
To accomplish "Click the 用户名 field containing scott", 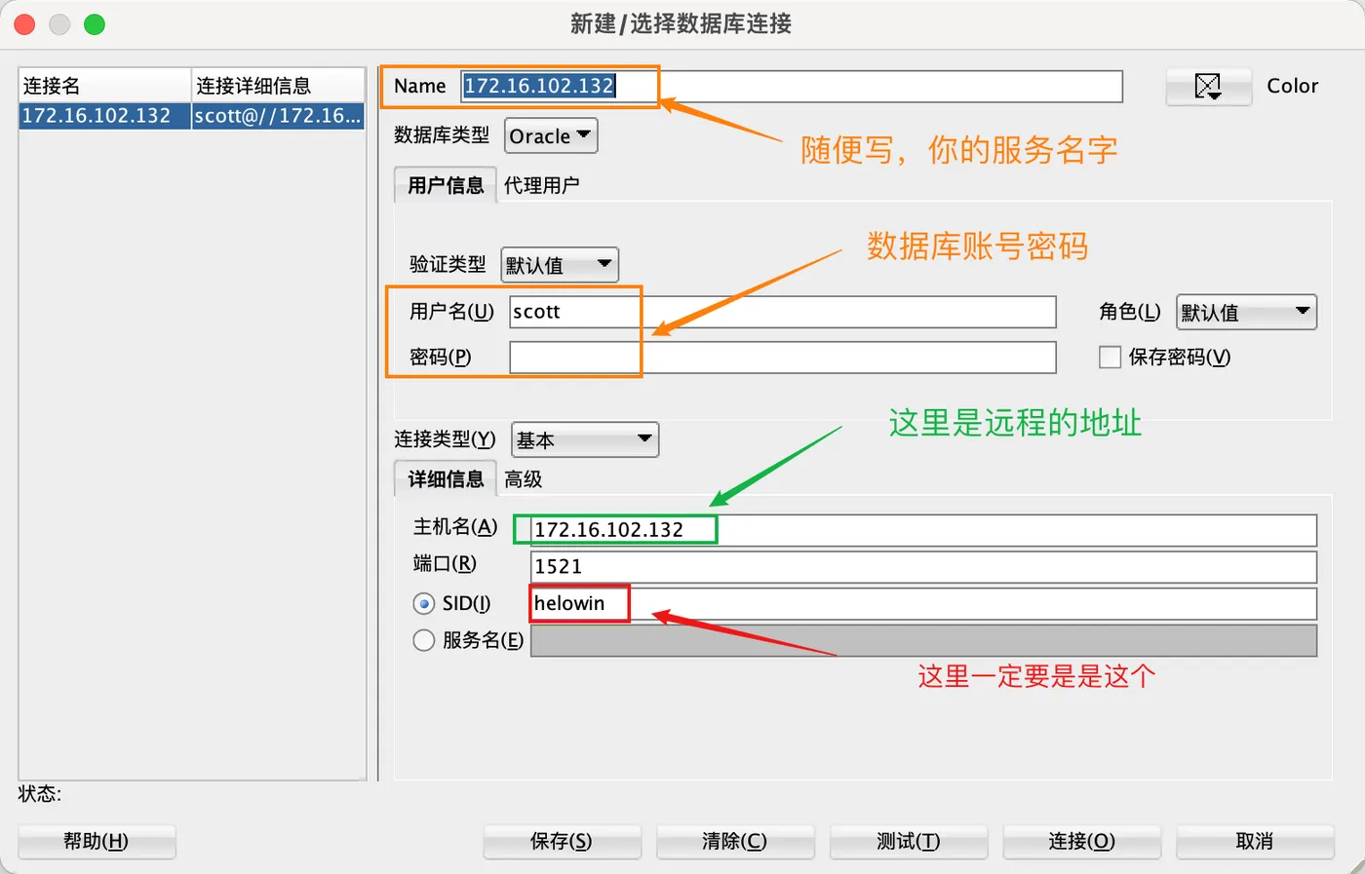I will point(783,312).
